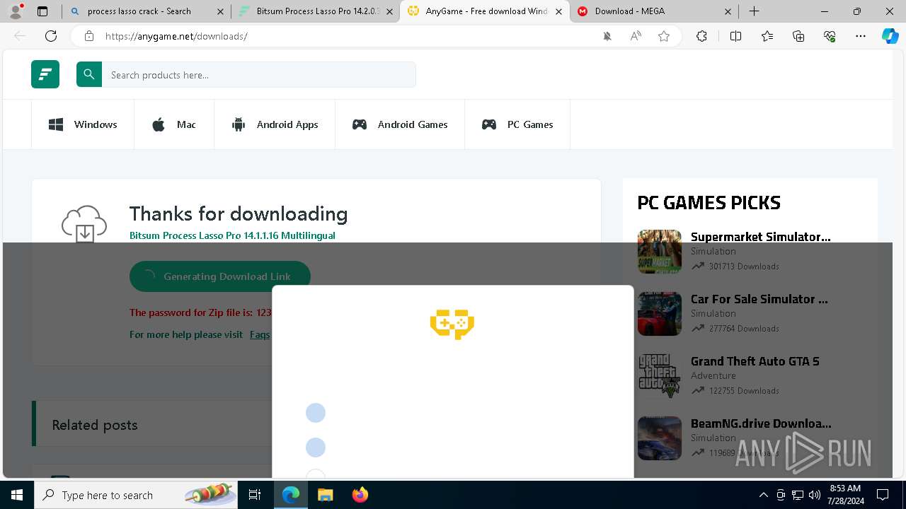Open File Explorer from taskbar
This screenshot has width=906, height=509.
click(x=325, y=495)
